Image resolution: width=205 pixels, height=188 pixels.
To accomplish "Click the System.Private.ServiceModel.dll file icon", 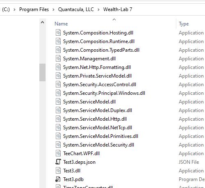I will click(58, 76).
